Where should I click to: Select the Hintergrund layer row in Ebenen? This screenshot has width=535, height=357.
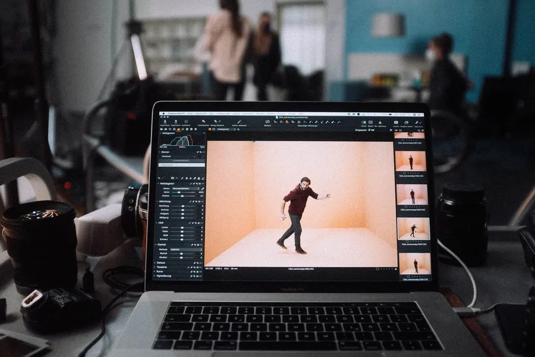click(x=181, y=165)
